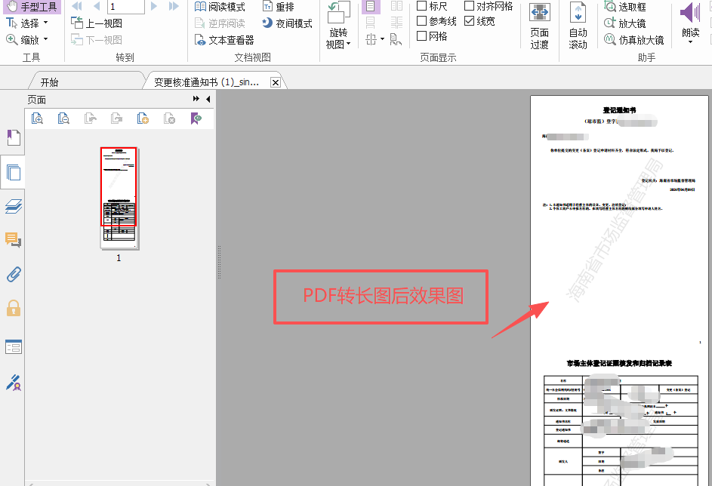Image resolution: width=712 pixels, height=486 pixels.
Task: Click the panel splitter grip handle
Action: (x=219, y=263)
